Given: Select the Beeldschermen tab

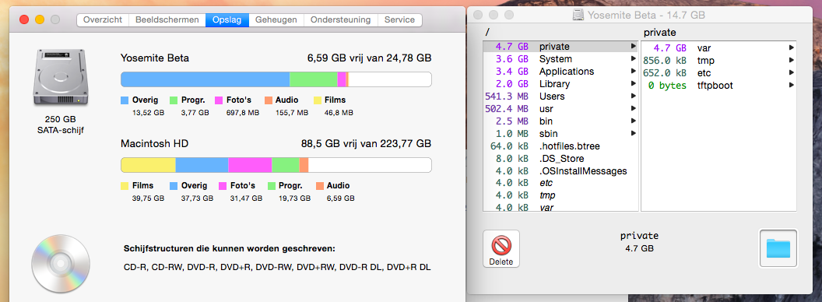Looking at the screenshot, I should [x=167, y=20].
